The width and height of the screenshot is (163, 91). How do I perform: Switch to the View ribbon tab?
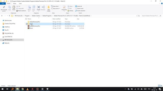[20, 4]
